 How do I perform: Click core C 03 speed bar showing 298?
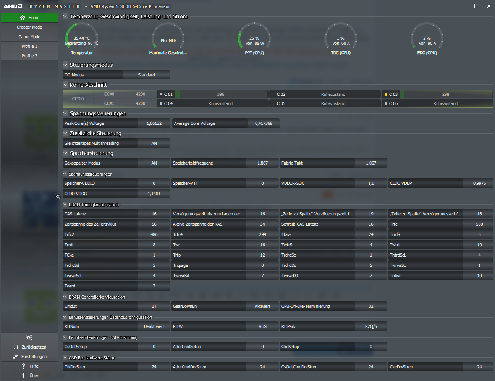point(446,94)
